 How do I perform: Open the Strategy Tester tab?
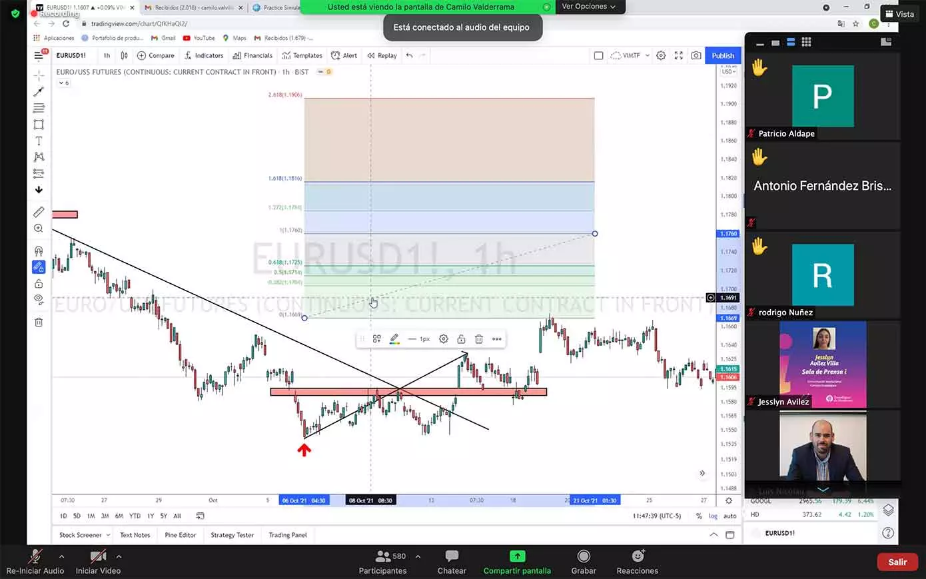(x=232, y=535)
